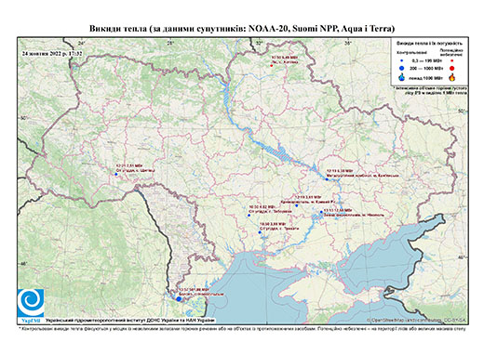Screen dimensions: 484x342
Task: Click the date stamp '24 жовтня 2022 р. 17:32'
Action: (x=52, y=54)
